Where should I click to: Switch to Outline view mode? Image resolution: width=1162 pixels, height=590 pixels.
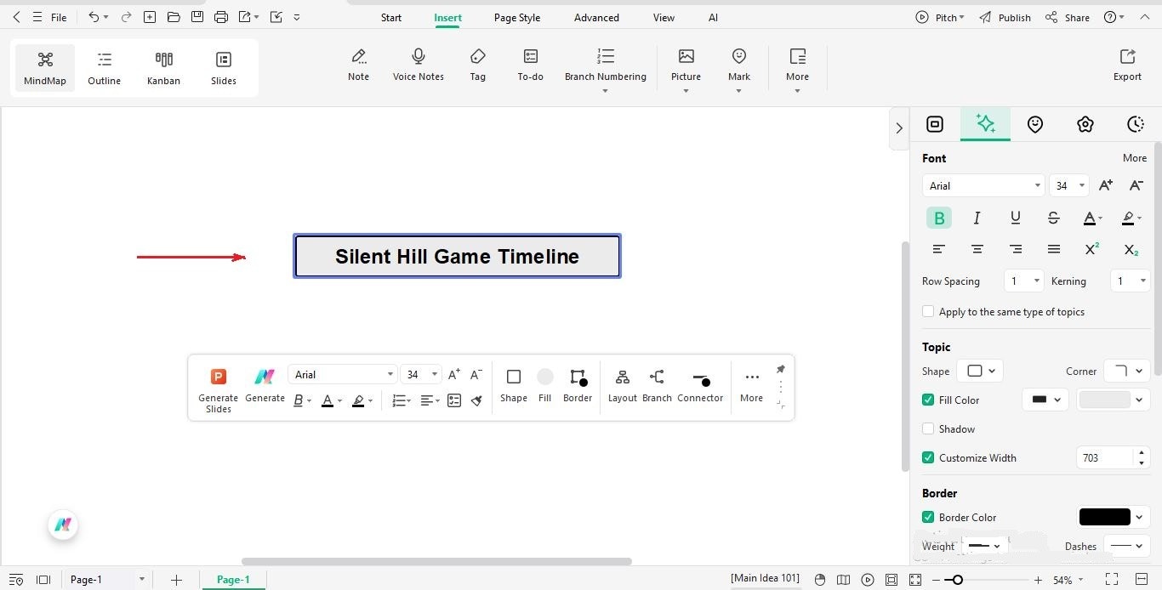[x=104, y=68]
